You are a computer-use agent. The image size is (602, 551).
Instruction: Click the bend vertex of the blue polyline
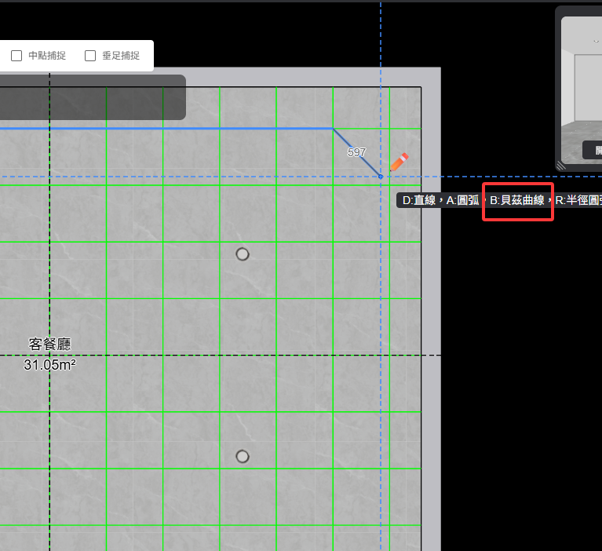333,128
